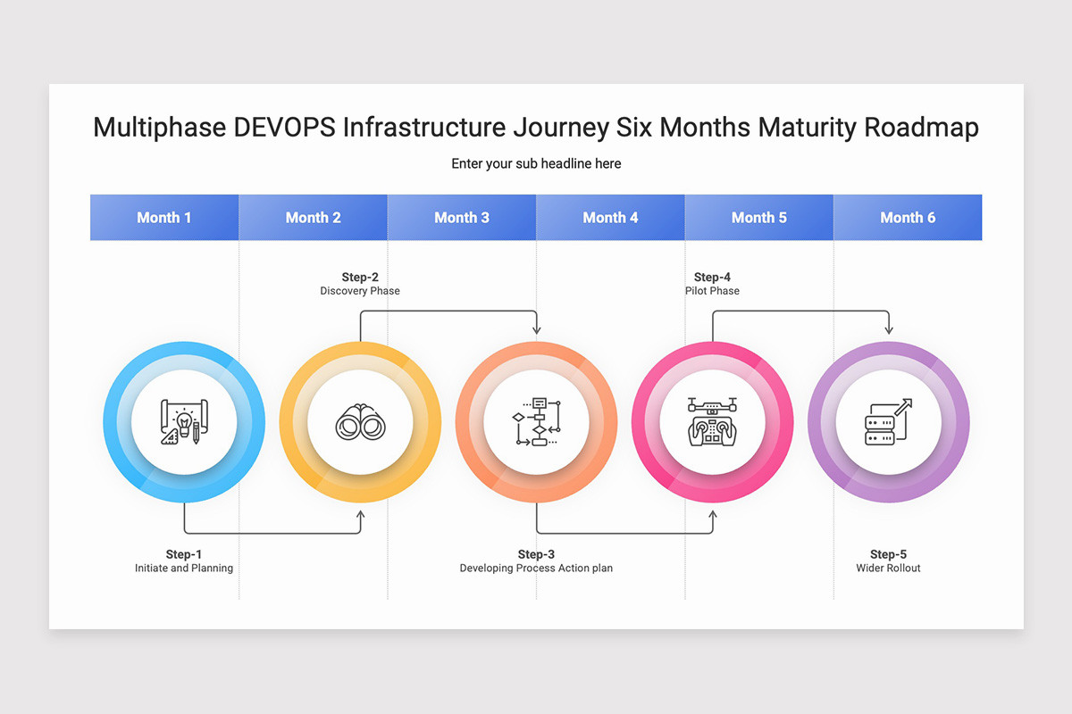Screen dimensions: 1072x714
Task: Click the drone controller Pilot Phase icon
Action: [x=712, y=421]
